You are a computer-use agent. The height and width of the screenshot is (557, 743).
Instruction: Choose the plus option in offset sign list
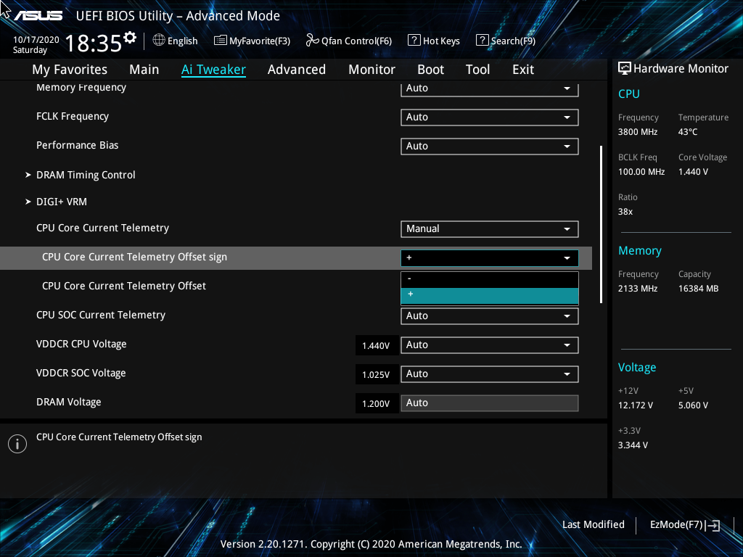pyautogui.click(x=490, y=296)
